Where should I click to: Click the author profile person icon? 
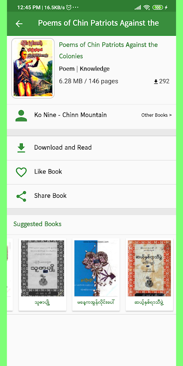point(21,116)
